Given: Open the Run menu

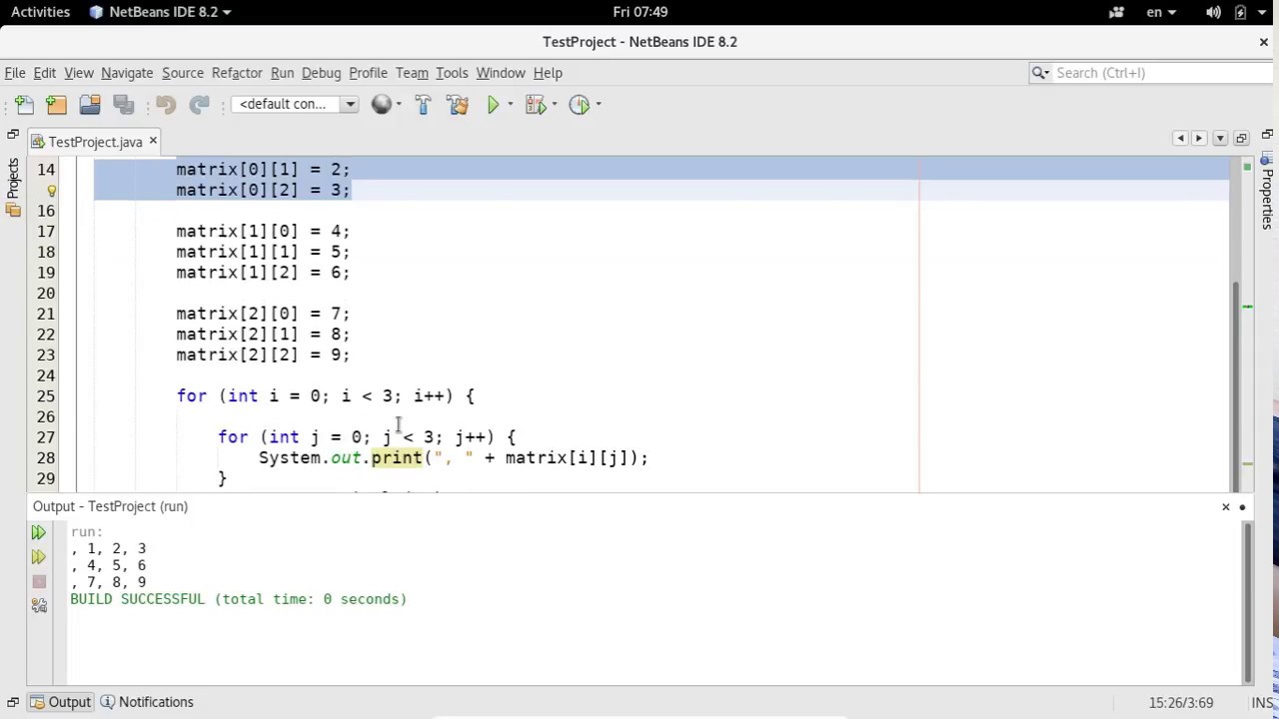Looking at the screenshot, I should pyautogui.click(x=282, y=73).
